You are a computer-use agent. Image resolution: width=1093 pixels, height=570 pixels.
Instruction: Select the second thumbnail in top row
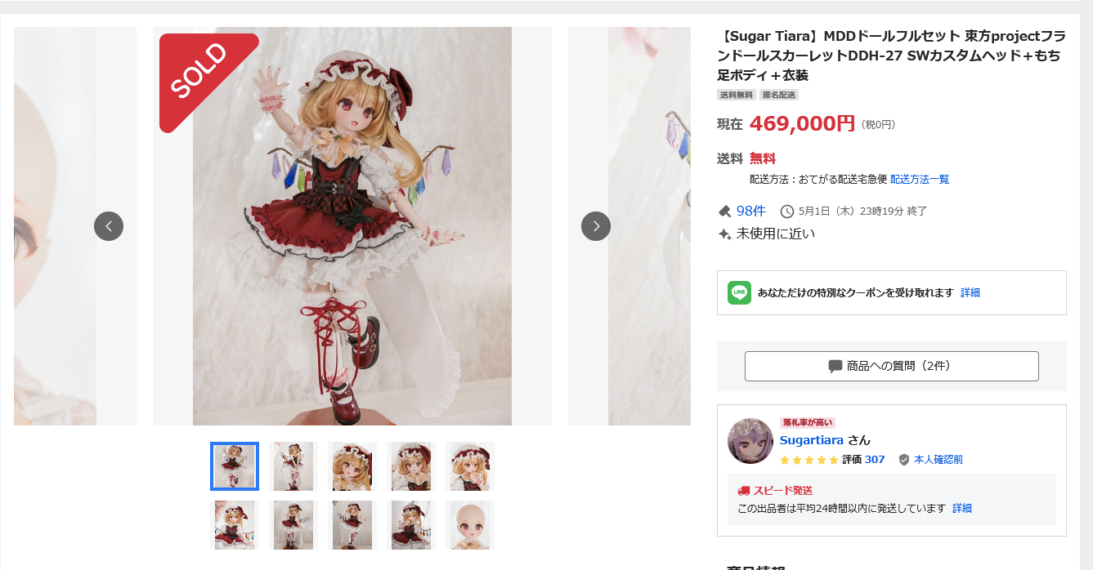click(293, 466)
